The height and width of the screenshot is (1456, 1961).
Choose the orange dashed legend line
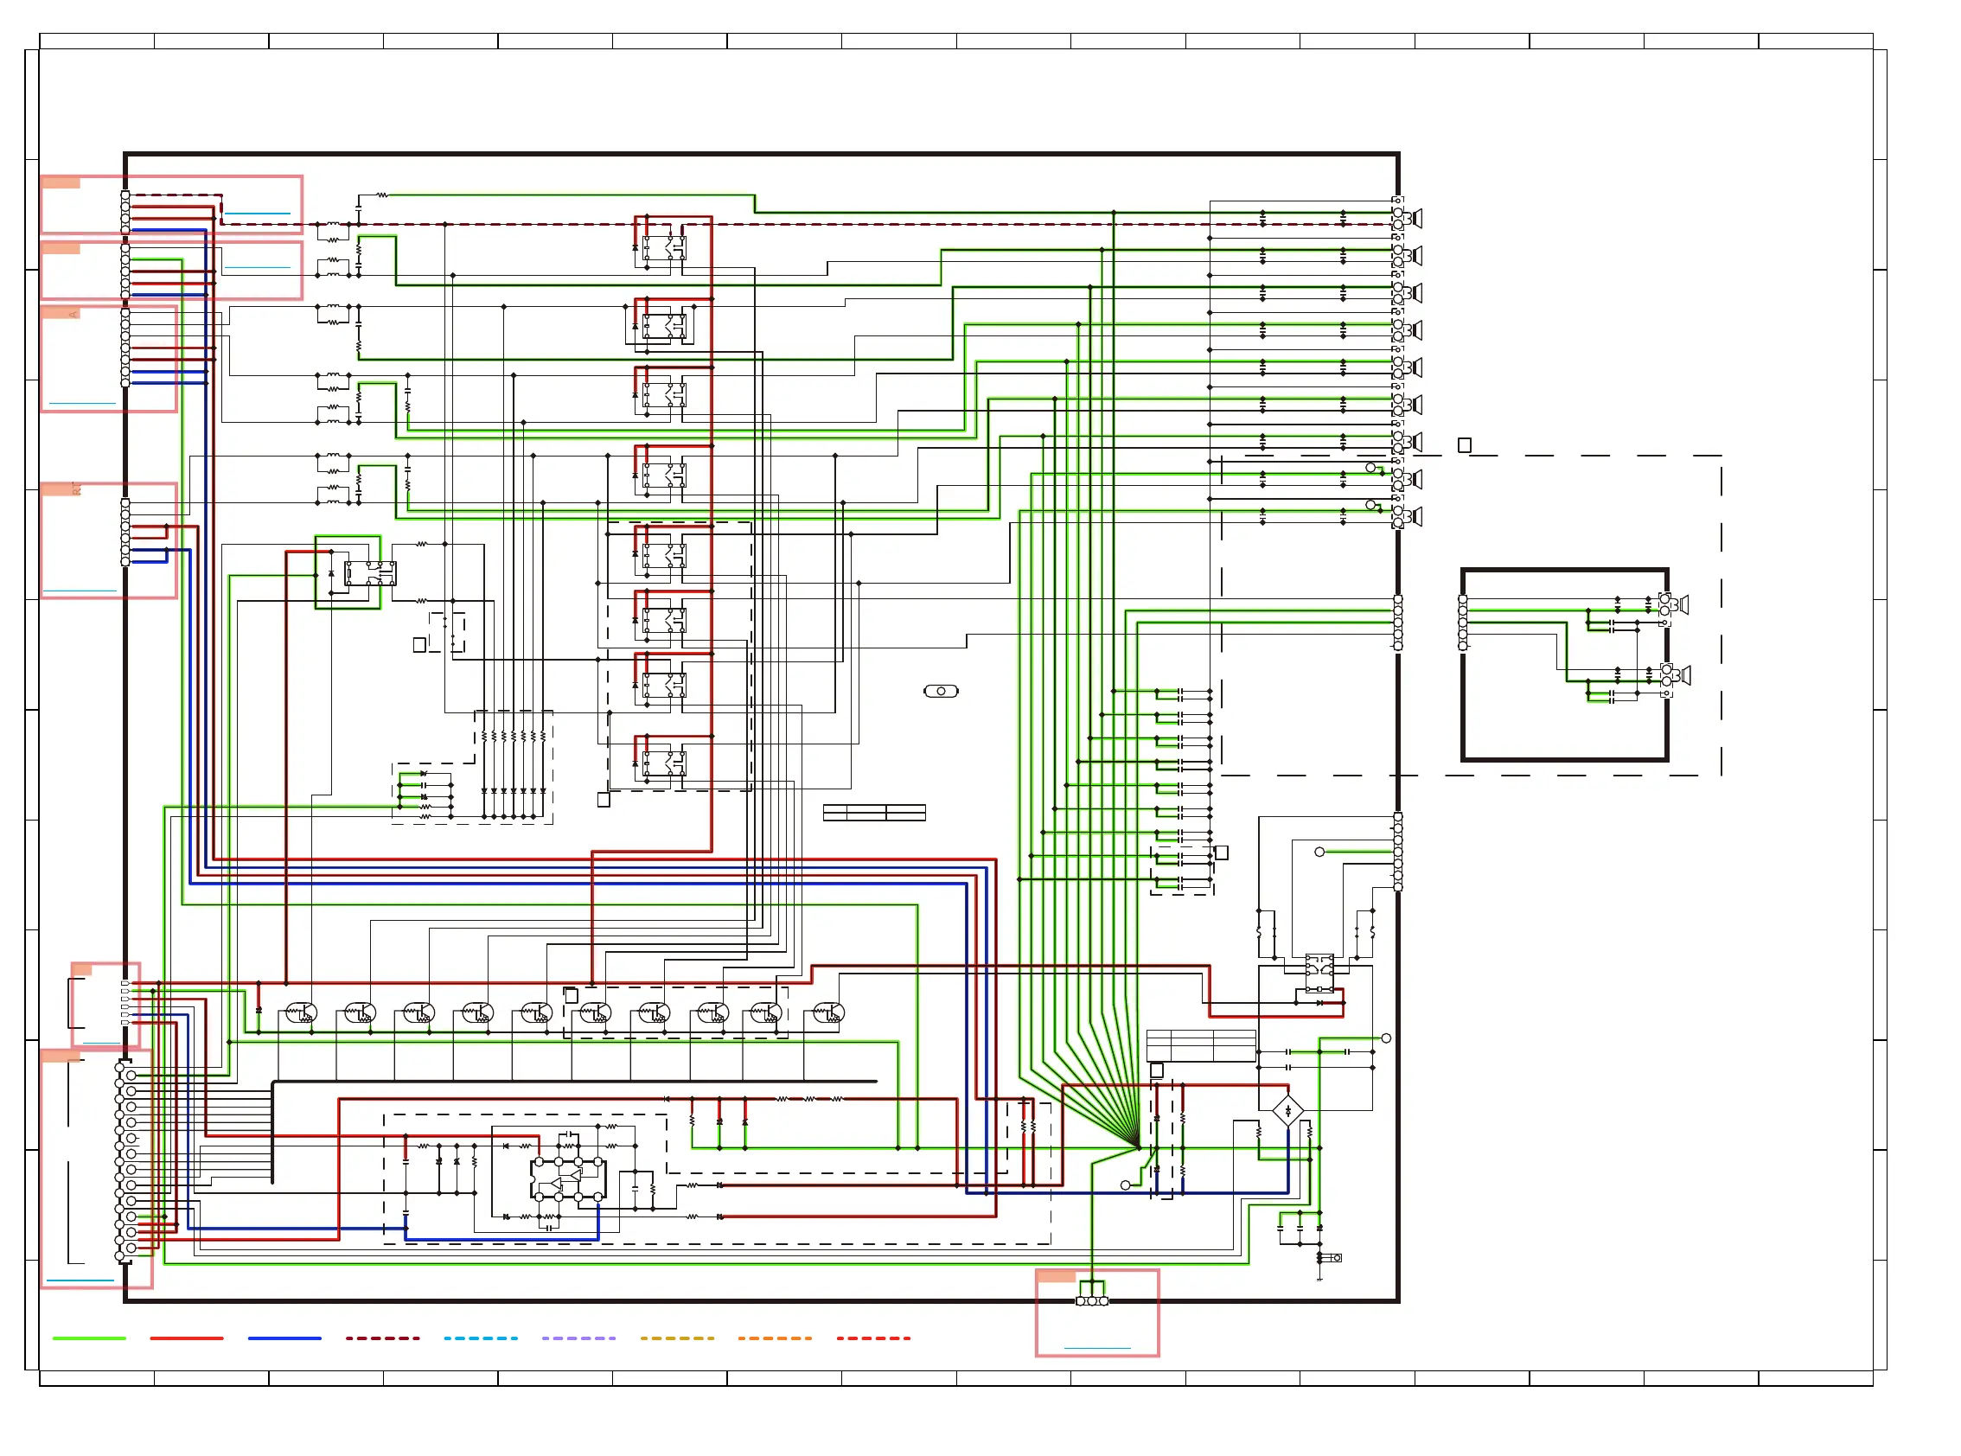tap(775, 1338)
